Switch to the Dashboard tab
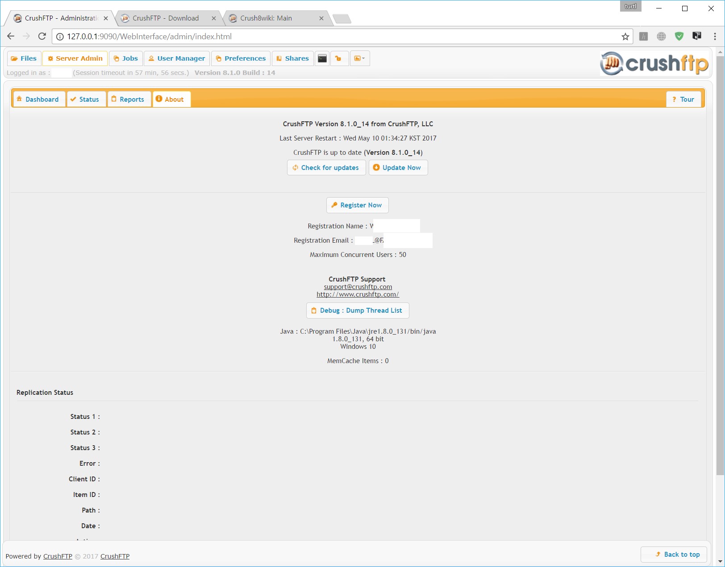This screenshot has height=567, width=725. pyautogui.click(x=39, y=99)
